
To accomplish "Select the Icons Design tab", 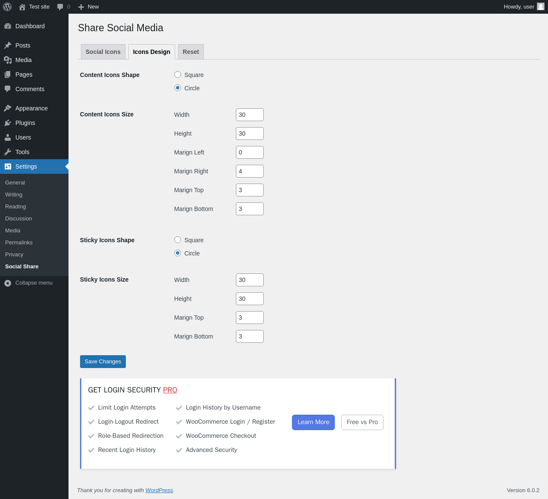I will pos(152,52).
